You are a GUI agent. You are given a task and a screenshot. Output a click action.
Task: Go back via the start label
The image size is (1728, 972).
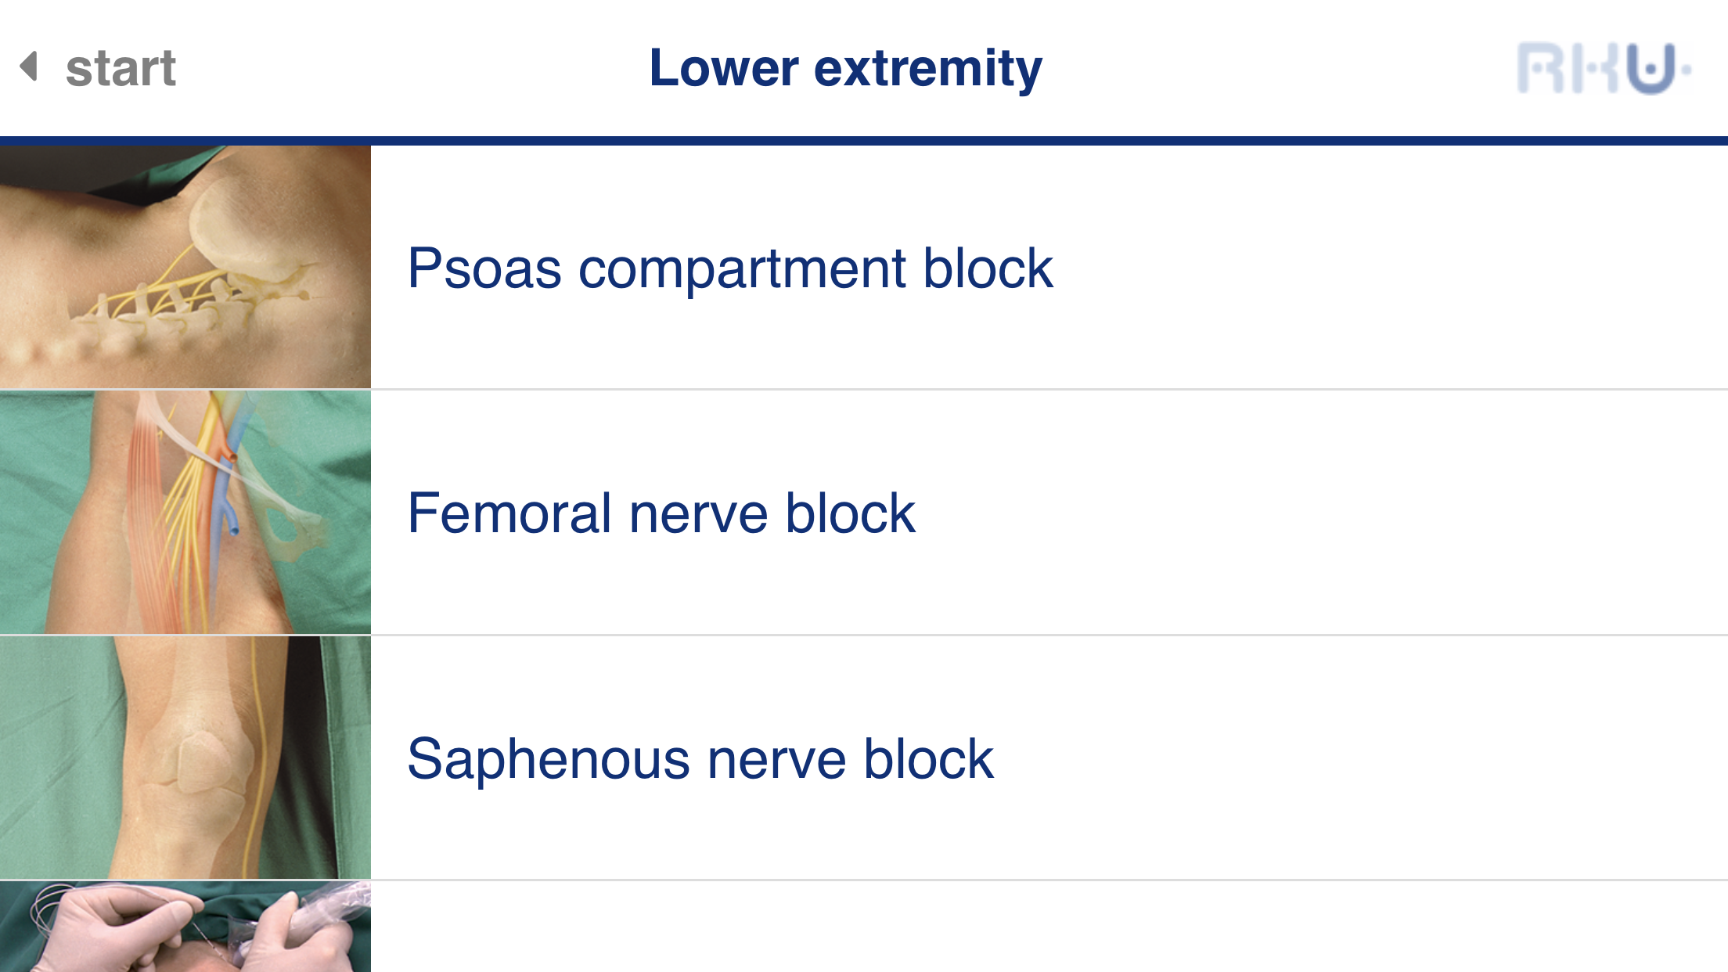[x=121, y=68]
